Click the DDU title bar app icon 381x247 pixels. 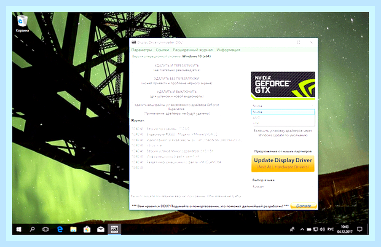133,42
